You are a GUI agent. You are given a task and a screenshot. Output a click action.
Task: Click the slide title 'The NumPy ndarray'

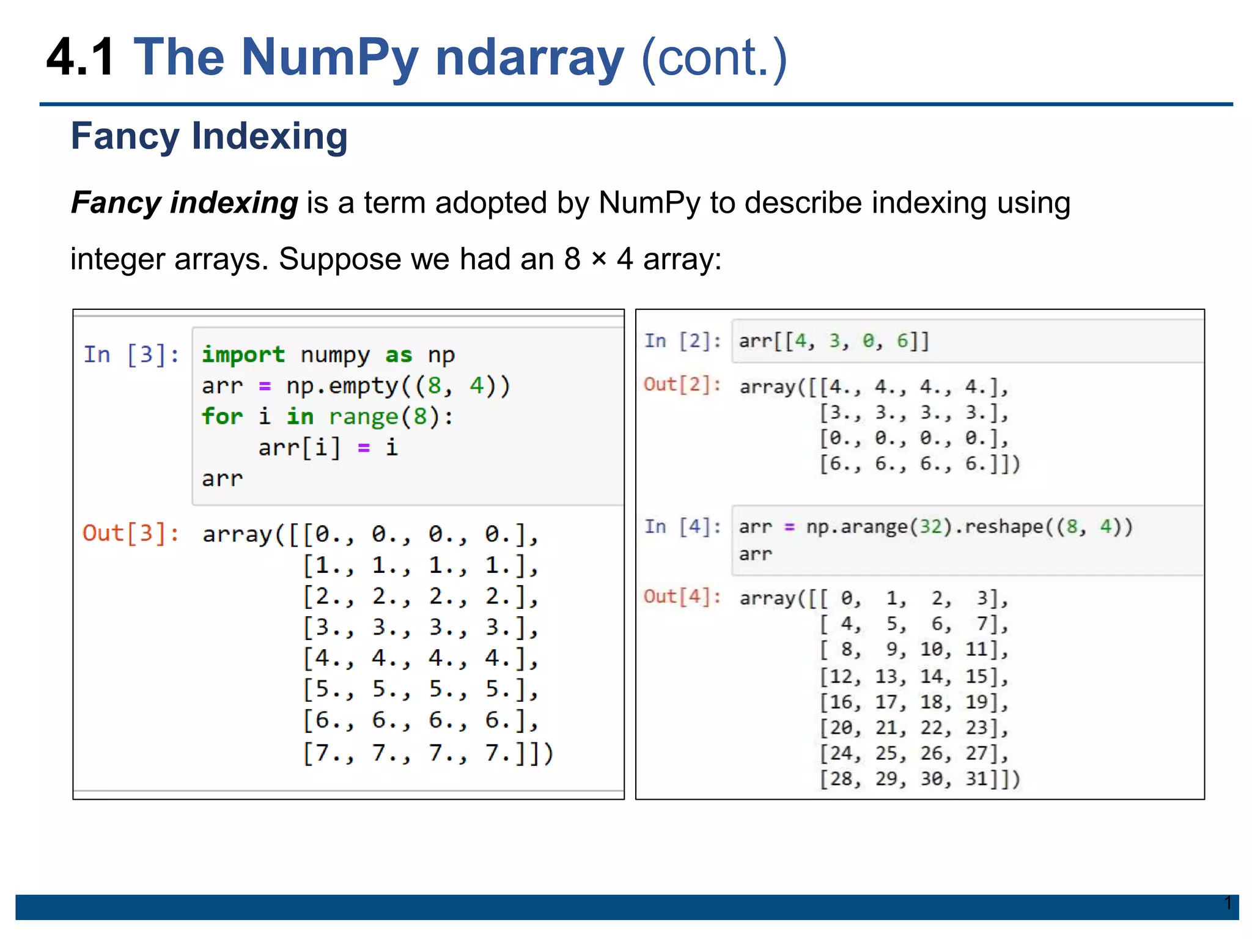(x=379, y=57)
